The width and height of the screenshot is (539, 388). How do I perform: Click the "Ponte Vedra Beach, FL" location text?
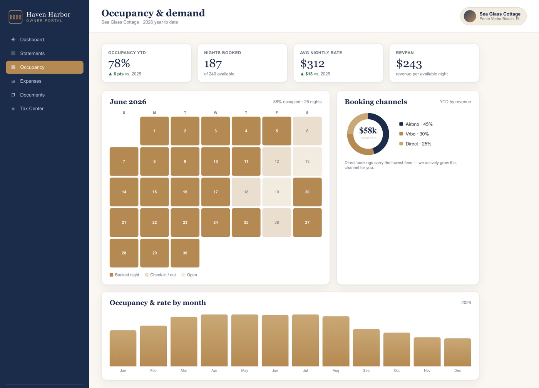click(500, 19)
